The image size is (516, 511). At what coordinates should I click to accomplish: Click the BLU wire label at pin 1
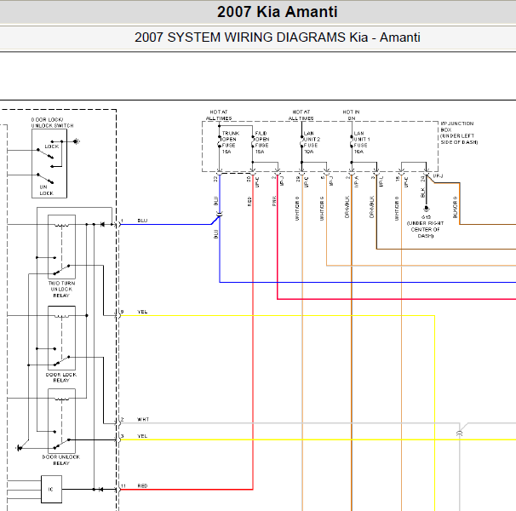point(142,221)
